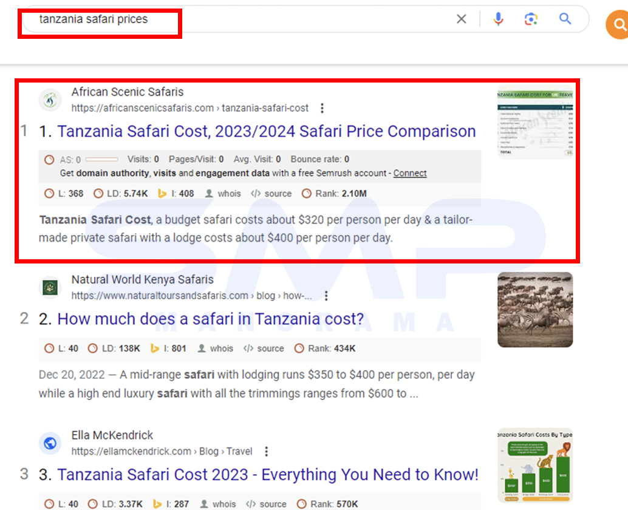Image resolution: width=628 pixels, height=510 pixels.
Task: Click 'Bounce rate: 0' metric text
Action: point(319,159)
